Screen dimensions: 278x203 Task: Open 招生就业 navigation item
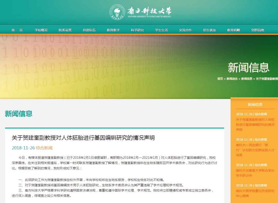210,30
